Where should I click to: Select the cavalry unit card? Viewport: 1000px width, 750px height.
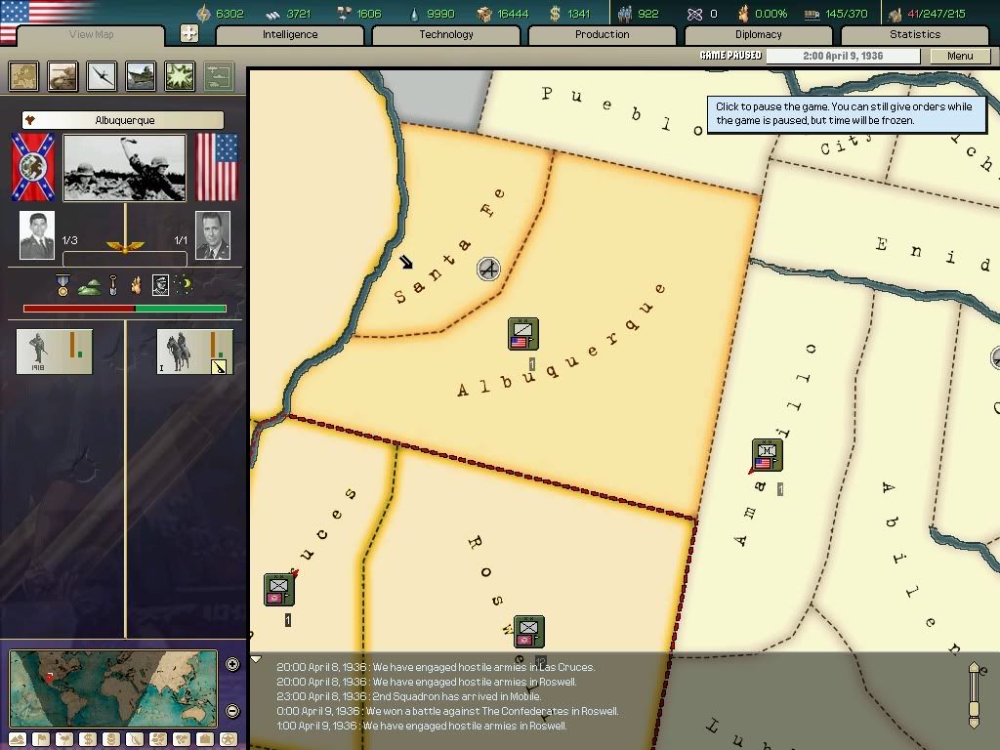click(x=194, y=352)
